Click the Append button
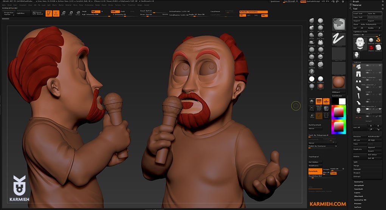The height and width of the screenshot is (210, 386). pyautogui.click(x=374, y=148)
